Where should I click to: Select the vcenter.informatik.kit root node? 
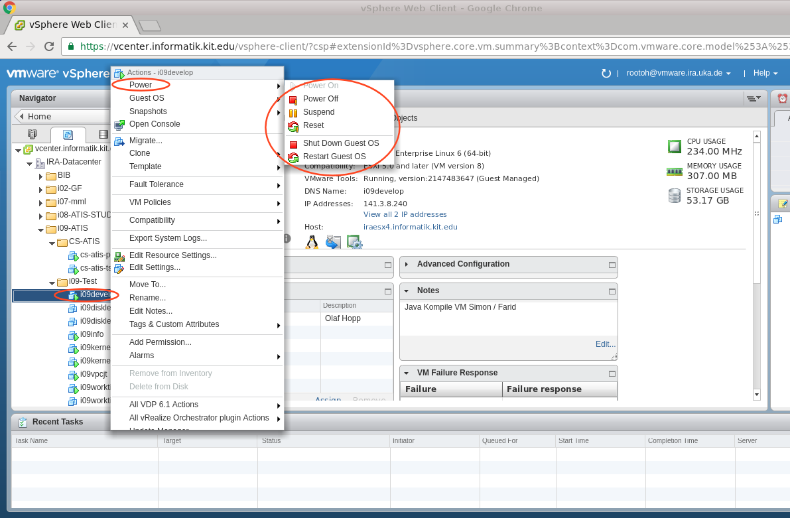[x=66, y=149]
